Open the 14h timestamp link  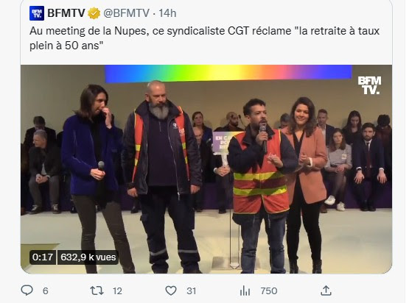pos(167,13)
